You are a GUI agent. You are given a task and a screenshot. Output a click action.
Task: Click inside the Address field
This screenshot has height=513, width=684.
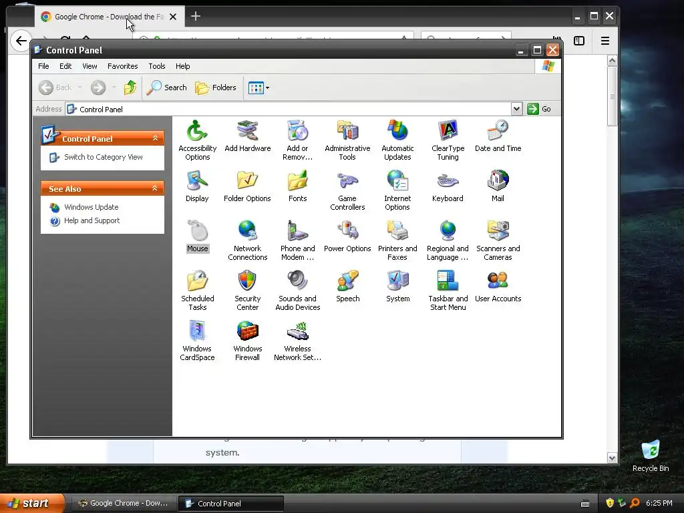pyautogui.click(x=289, y=109)
